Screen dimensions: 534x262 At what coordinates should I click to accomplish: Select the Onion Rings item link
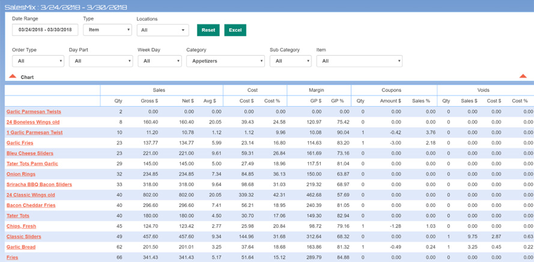[x=21, y=174]
